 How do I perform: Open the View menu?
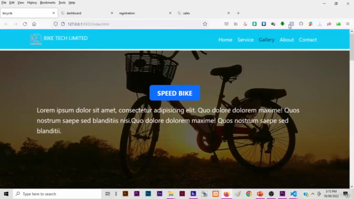click(x=21, y=3)
